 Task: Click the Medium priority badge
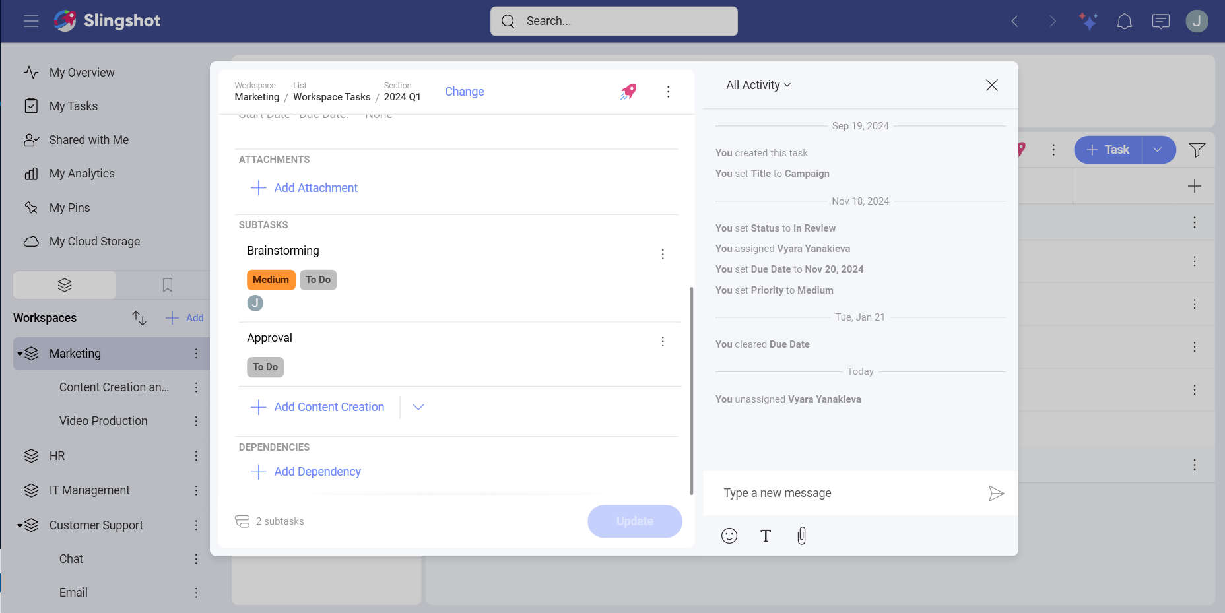[x=271, y=280]
